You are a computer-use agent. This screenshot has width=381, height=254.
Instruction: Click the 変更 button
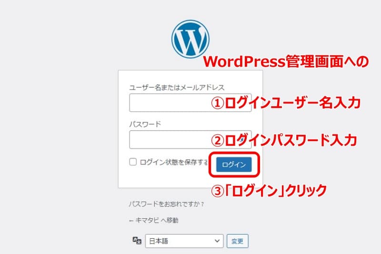point(237,241)
